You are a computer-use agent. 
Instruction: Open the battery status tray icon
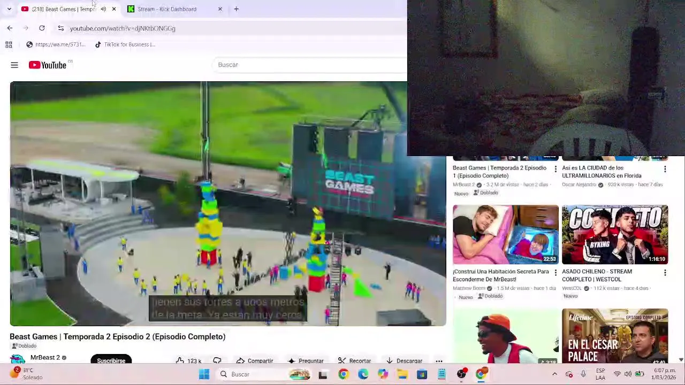(x=639, y=374)
